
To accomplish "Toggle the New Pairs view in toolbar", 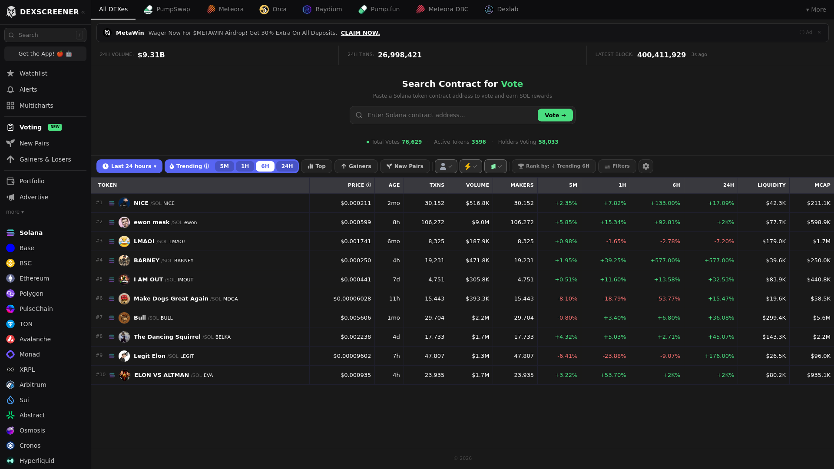I will coord(405,166).
